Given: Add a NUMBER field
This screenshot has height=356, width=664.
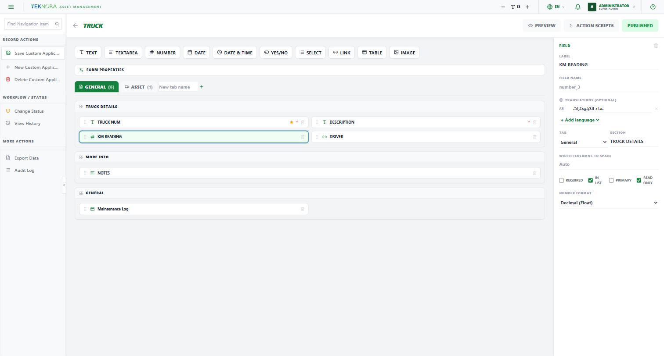Looking at the screenshot, I should [162, 53].
